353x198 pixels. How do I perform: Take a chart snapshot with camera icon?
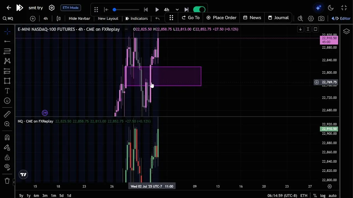pyautogui.click(x=321, y=18)
